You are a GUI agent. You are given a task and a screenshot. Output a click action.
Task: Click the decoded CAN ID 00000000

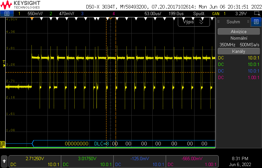77,144
